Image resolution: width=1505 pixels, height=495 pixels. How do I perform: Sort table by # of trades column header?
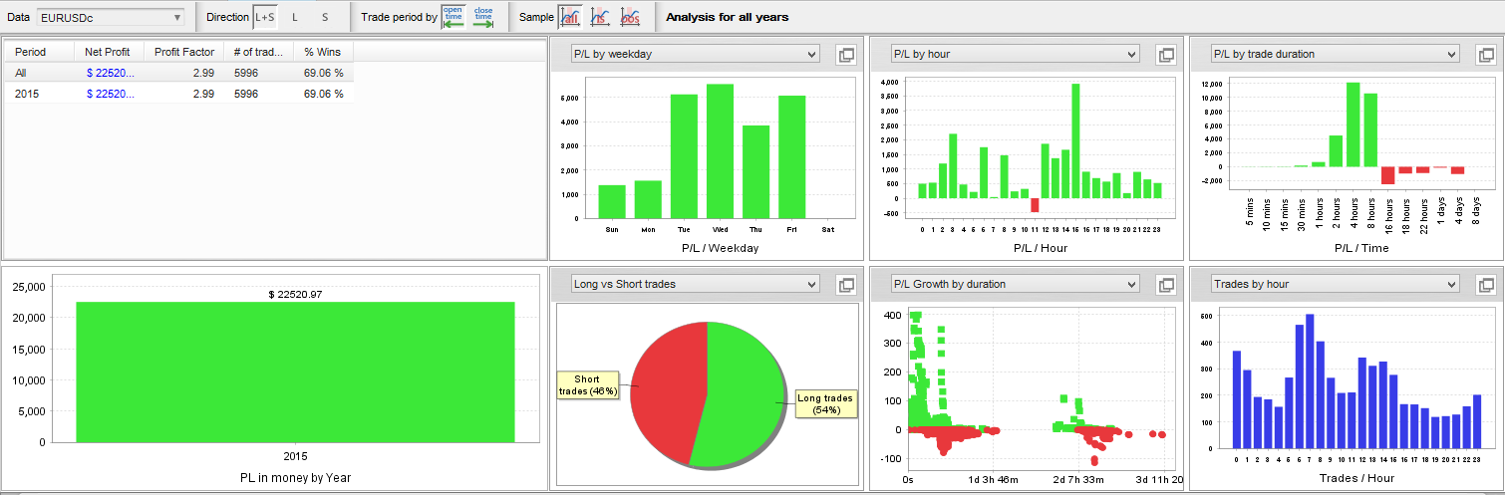(x=258, y=52)
